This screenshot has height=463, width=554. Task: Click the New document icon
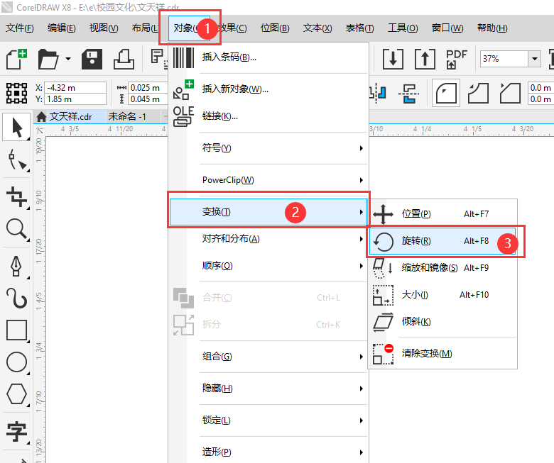pos(16,59)
